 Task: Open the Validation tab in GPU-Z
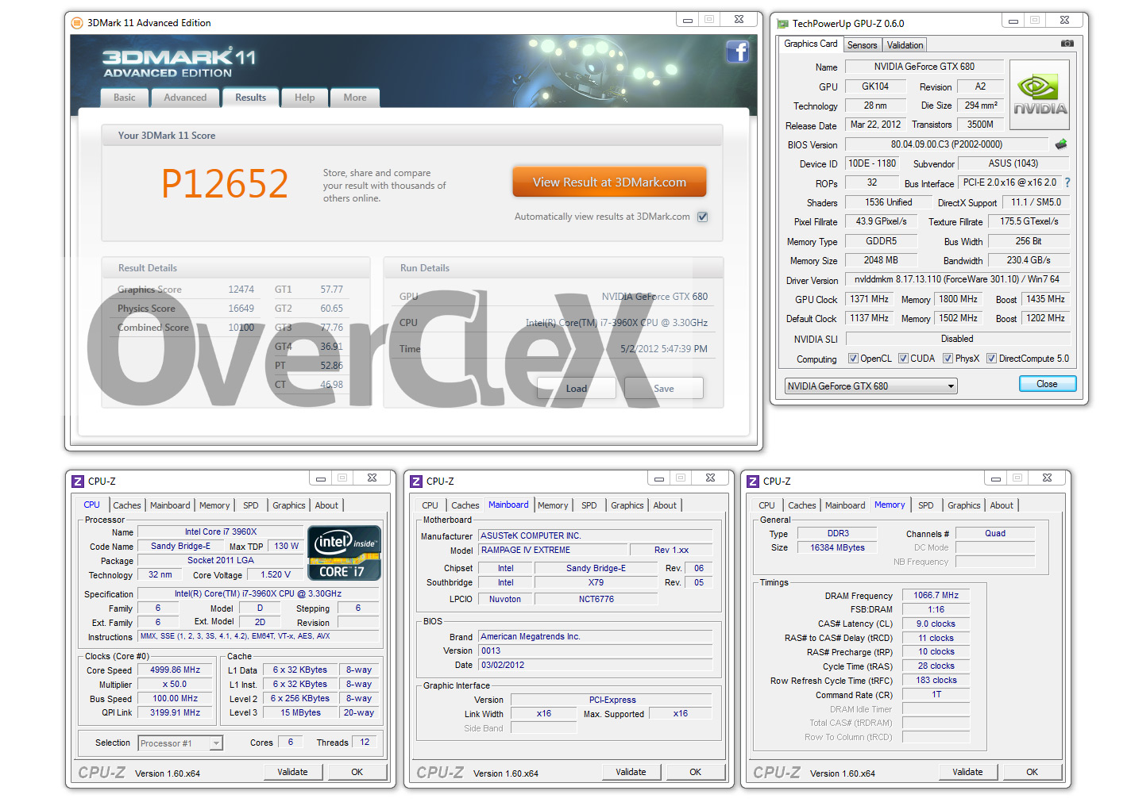pyautogui.click(x=905, y=45)
